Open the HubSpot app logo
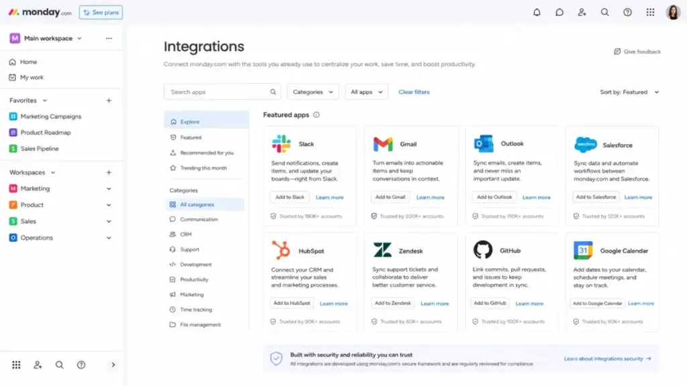Viewport: 687px width, 386px height. [x=281, y=251]
